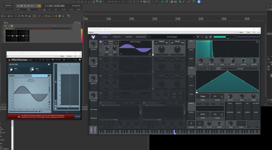Toggle the MOscilloscope plugin enable checkbox
The height and width of the screenshot is (150, 272).
[x=80, y=56]
